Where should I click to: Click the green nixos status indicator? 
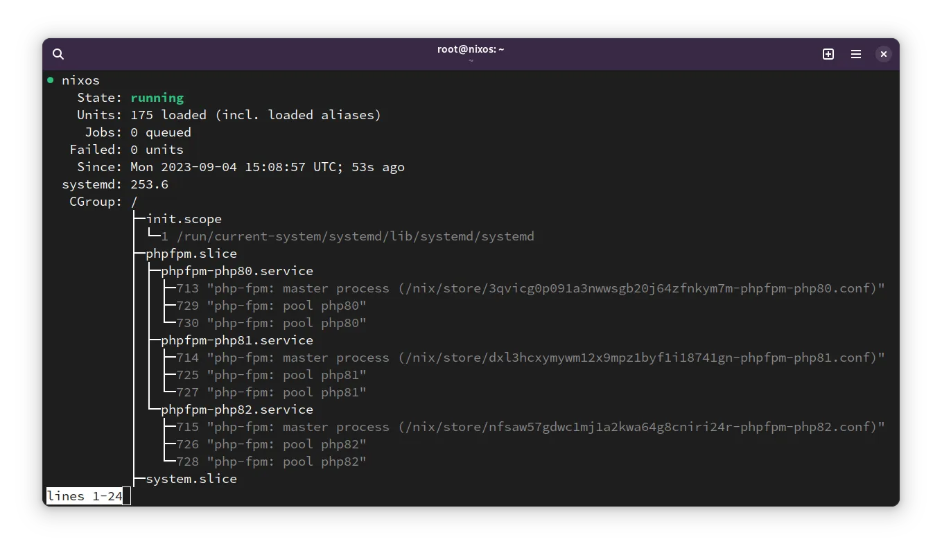50,80
